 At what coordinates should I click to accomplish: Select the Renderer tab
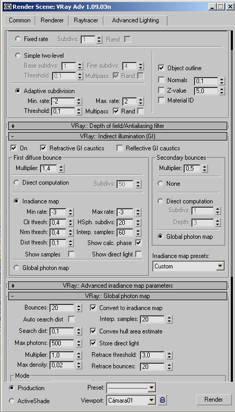(51, 20)
